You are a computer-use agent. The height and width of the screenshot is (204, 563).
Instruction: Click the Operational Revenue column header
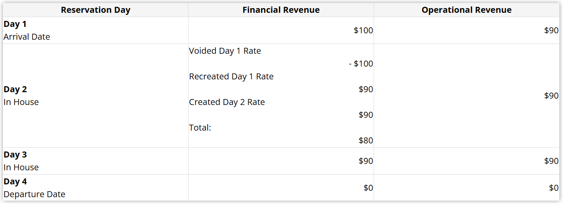tap(466, 10)
